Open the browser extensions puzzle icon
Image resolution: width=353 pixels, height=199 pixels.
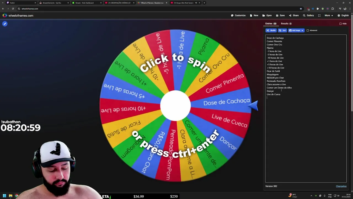(333, 9)
